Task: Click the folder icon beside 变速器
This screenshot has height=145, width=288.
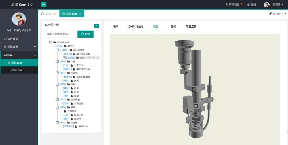Action: click(68, 123)
